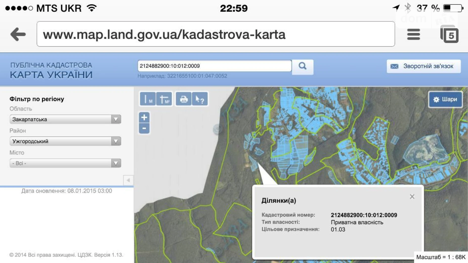Click the print map icon

pyautogui.click(x=183, y=99)
